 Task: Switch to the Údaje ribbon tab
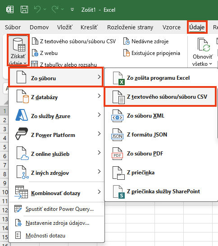click(197, 27)
